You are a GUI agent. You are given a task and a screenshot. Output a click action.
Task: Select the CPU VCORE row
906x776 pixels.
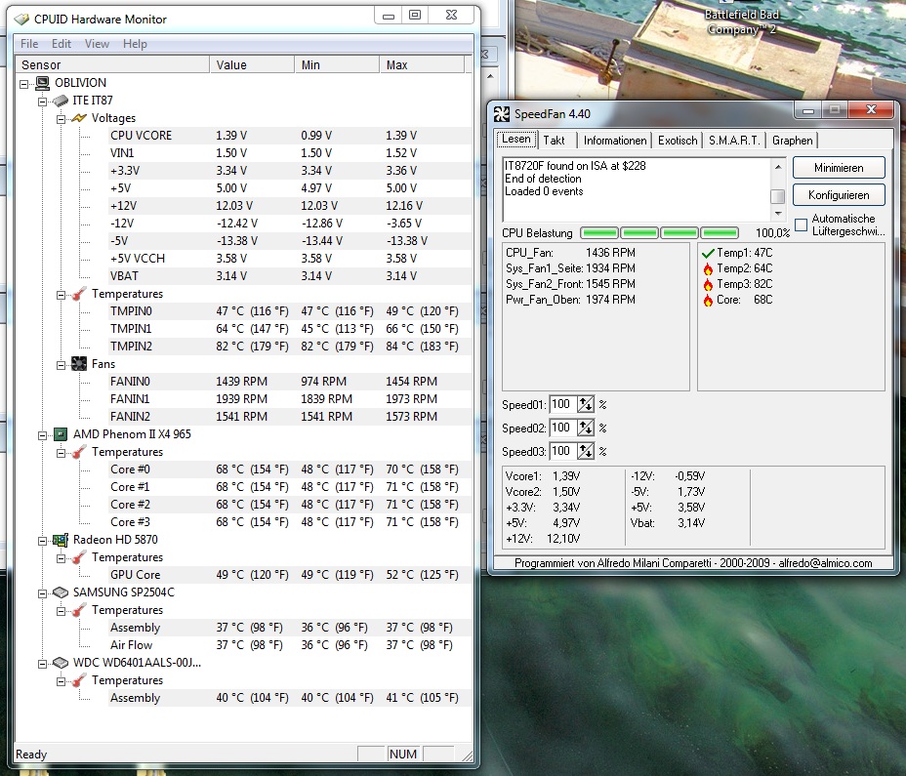coord(289,136)
